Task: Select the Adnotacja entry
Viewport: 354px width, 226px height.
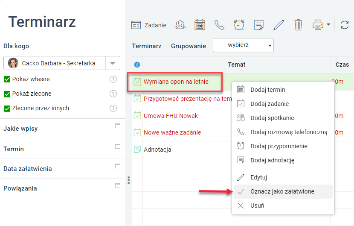Action: pyautogui.click(x=157, y=150)
